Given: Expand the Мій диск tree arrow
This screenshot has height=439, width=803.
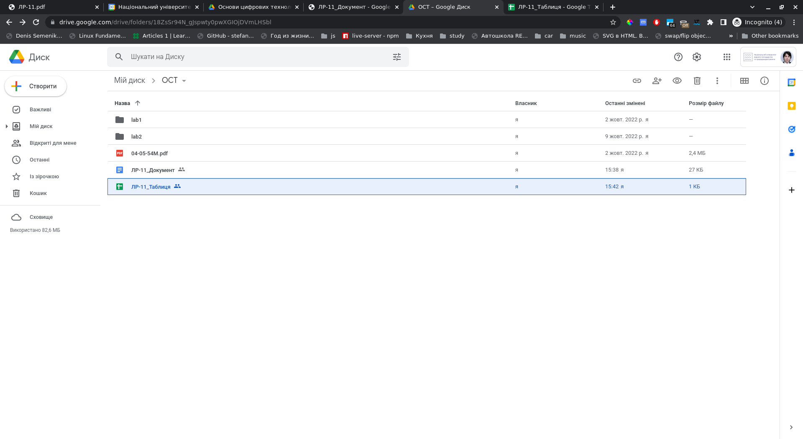Looking at the screenshot, I should click(x=7, y=126).
